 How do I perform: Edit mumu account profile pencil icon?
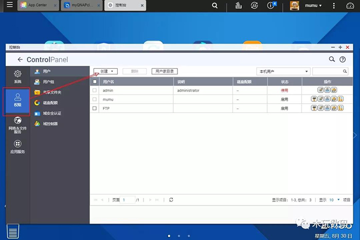pos(321,99)
